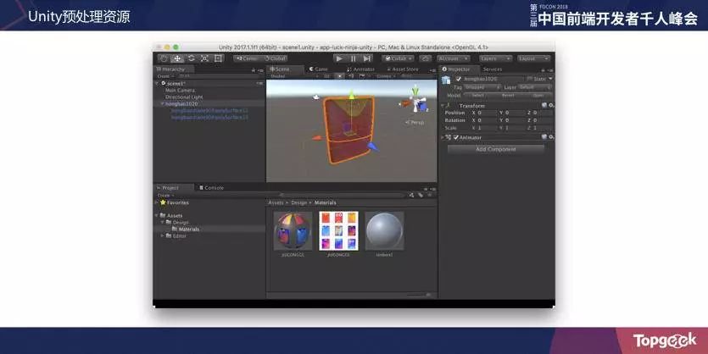
Task: Click the model Open button
Action: (x=538, y=96)
